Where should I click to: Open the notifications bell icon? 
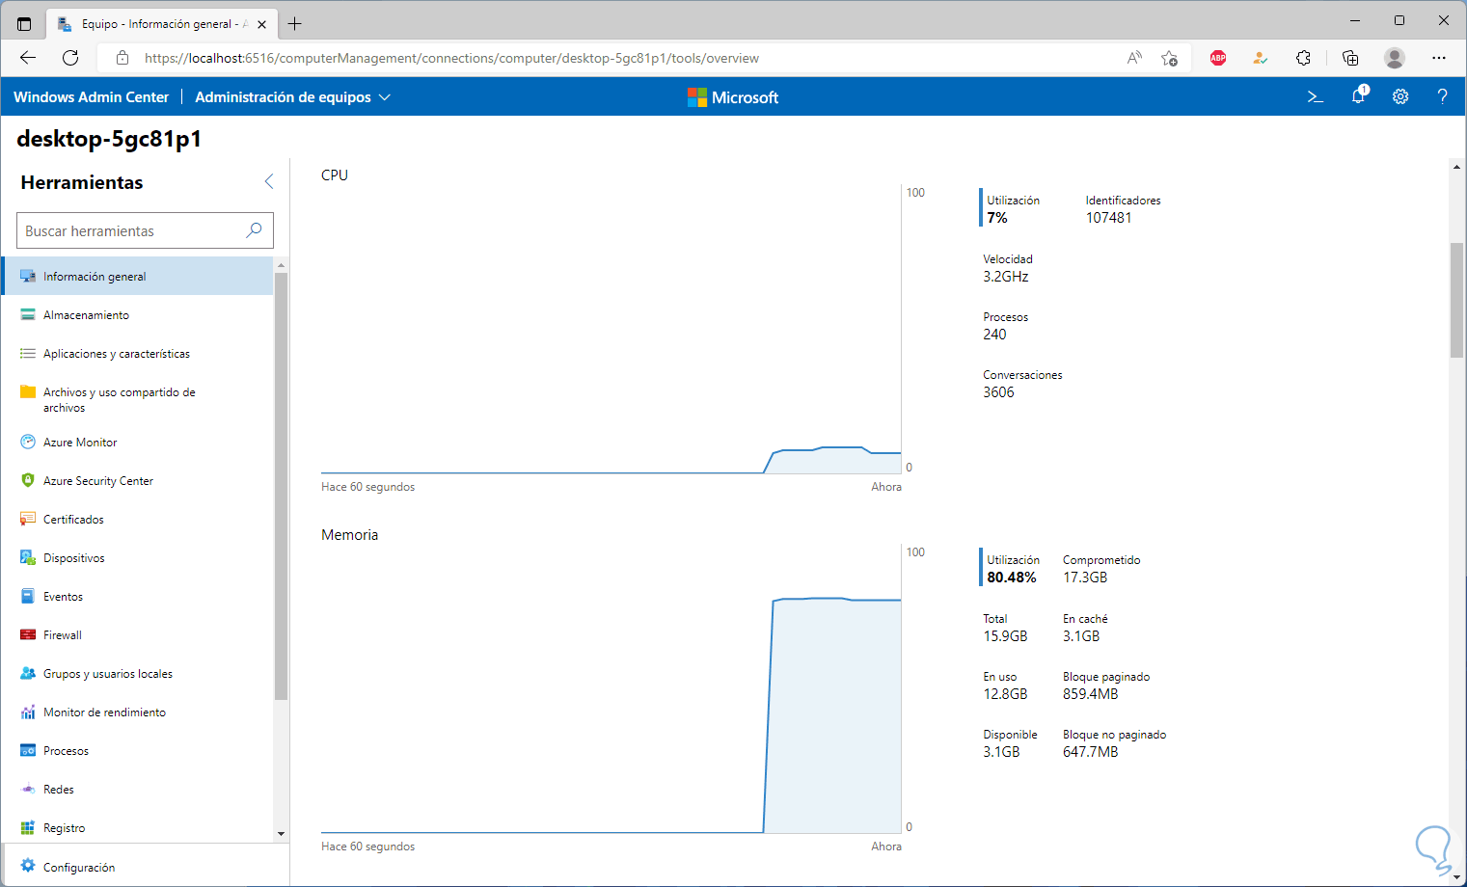(x=1358, y=95)
